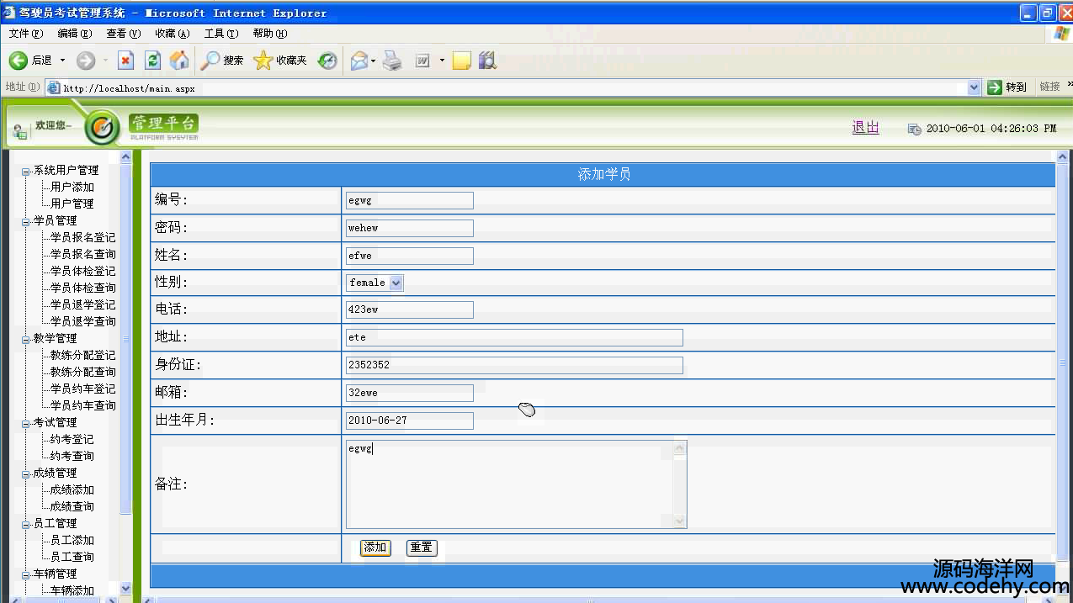
Task: Click the 电话 input field
Action: [410, 309]
